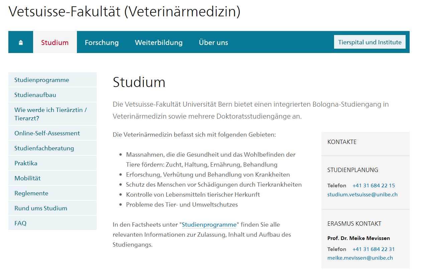Open Mobilität sidebar entry
The image size is (423, 275).
(x=52, y=178)
